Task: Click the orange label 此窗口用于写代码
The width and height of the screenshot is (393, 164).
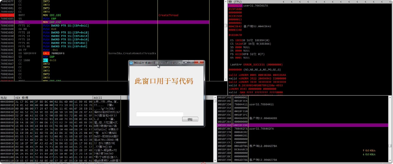Action: (x=164, y=81)
